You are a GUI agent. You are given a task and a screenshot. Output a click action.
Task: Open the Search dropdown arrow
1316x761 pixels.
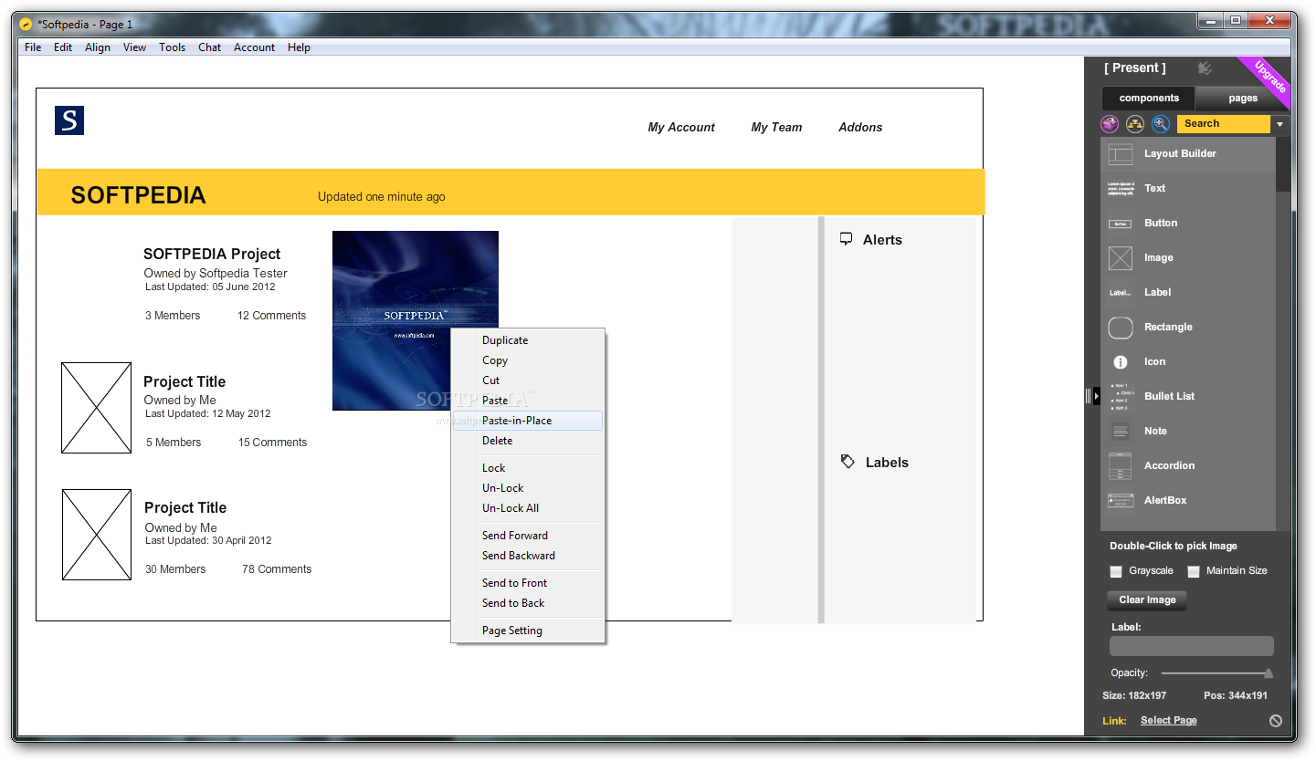[x=1279, y=124]
